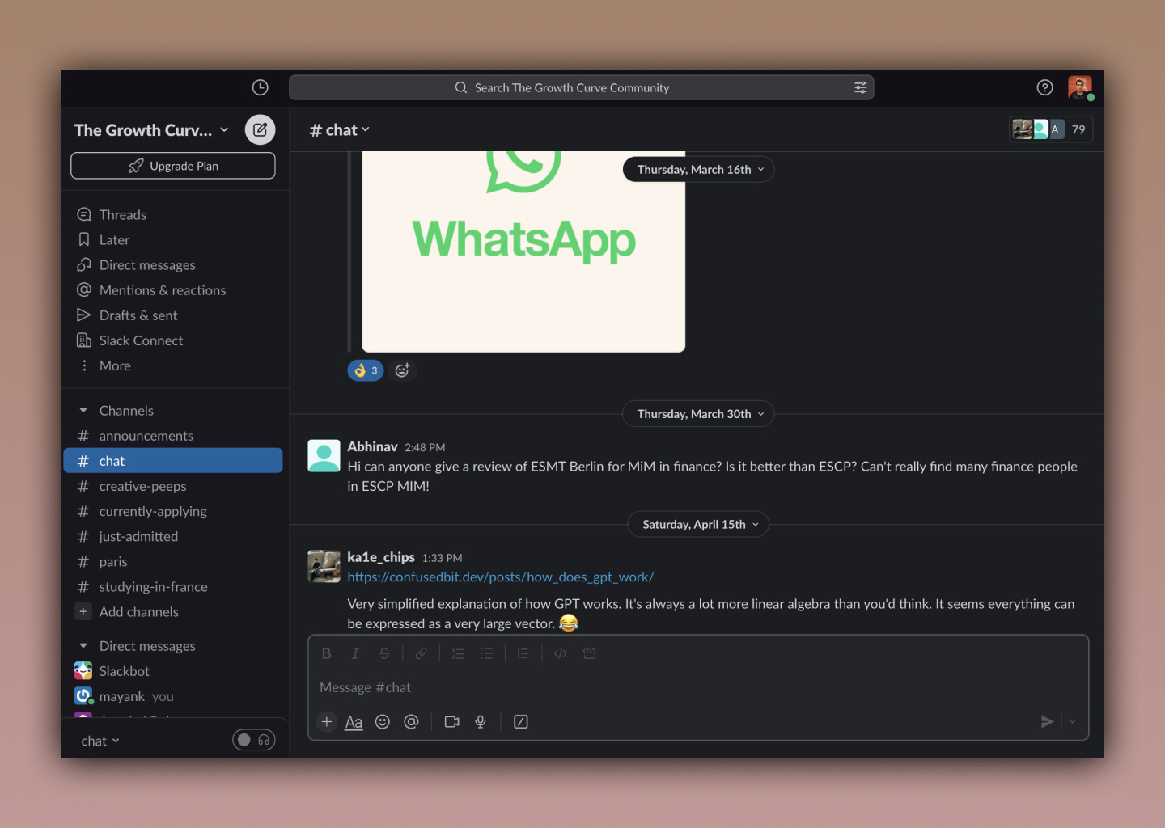Add a reaction to the WhatsApp post
1165x828 pixels.
402,370
